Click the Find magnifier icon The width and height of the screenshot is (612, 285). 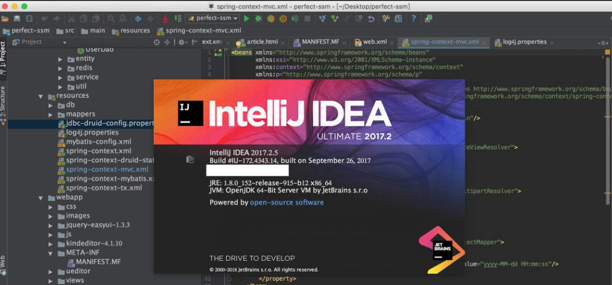[111, 19]
